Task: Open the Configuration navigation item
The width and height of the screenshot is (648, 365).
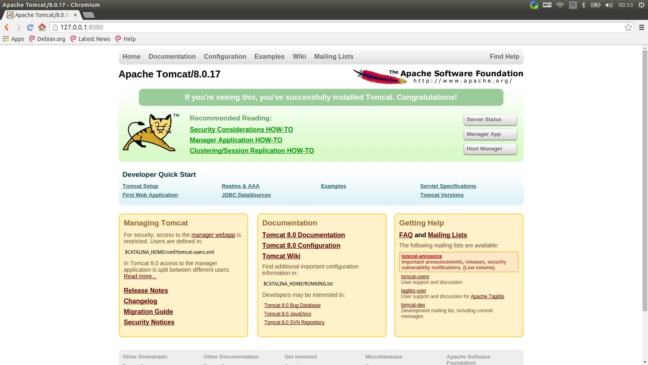Action: click(225, 57)
